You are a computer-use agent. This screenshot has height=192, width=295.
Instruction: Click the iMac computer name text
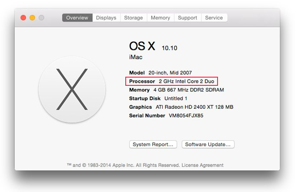(136, 57)
